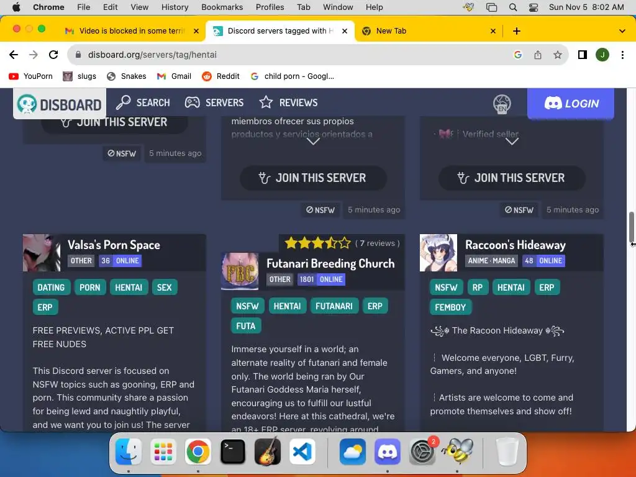Expand the Spanish description with chevron
Image resolution: width=636 pixels, height=477 pixels.
[313, 141]
